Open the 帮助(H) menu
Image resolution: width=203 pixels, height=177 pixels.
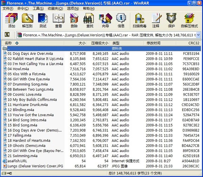point(89,8)
